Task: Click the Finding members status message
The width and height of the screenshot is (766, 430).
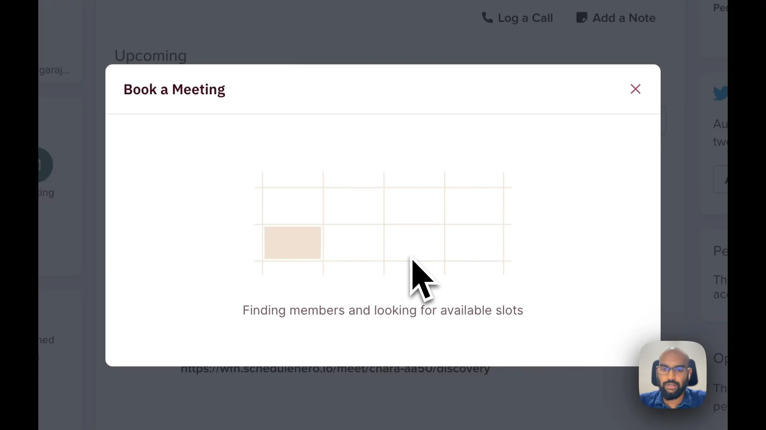Action: point(383,310)
